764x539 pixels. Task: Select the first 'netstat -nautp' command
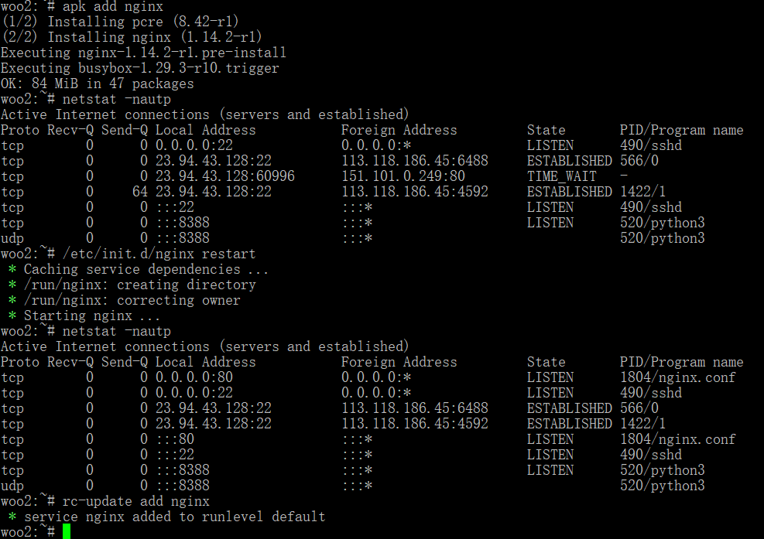pyautogui.click(x=116, y=99)
